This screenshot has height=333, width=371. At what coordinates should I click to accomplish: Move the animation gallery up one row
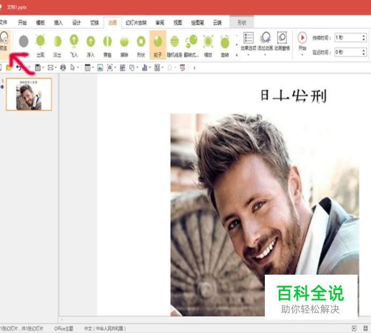236,35
